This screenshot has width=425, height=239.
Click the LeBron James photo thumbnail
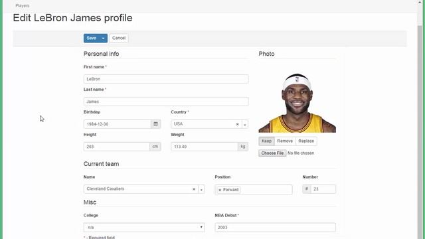coord(297,103)
